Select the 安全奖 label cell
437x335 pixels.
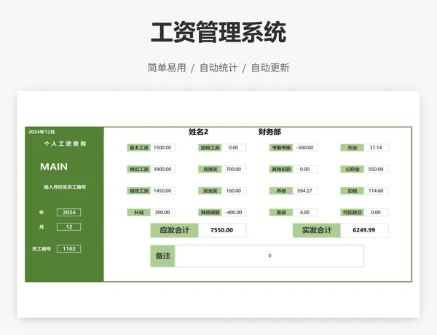[x=210, y=191]
